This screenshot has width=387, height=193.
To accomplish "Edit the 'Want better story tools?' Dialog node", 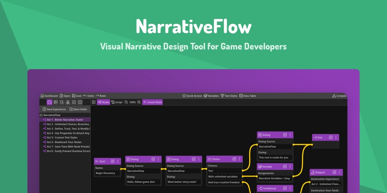I will click(193, 159).
